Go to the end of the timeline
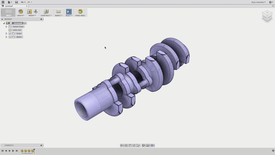This screenshot has width=275, height=155. coord(17,151)
